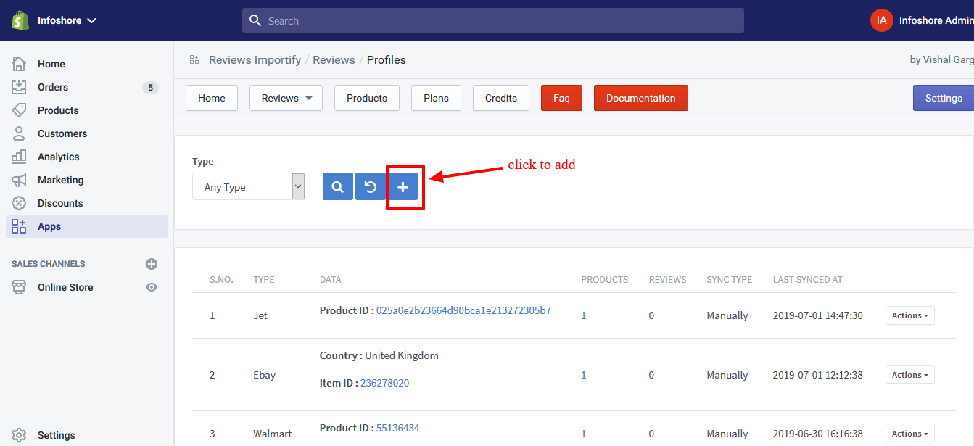Click the Discounts percent badge icon

click(19, 203)
